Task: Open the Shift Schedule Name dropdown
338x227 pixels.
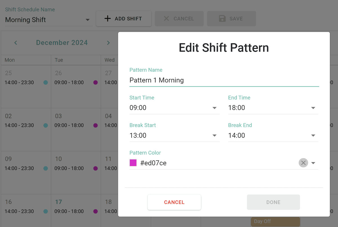Action: click(x=88, y=20)
